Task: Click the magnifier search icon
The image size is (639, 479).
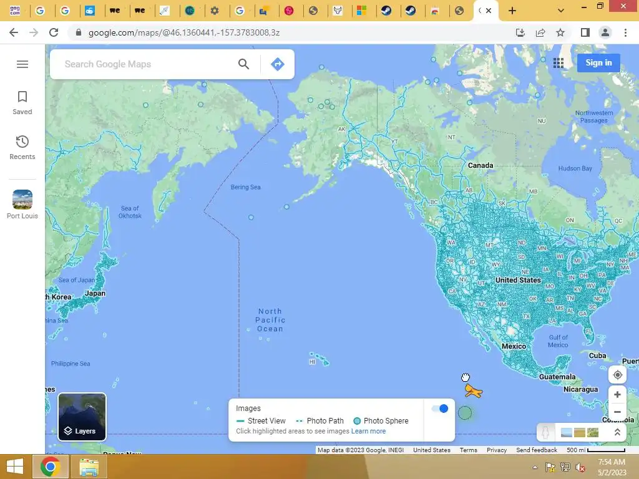Action: pos(244,64)
